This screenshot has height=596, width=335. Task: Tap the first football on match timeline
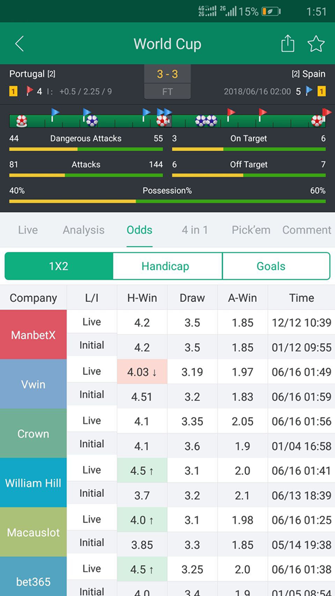click(22, 121)
